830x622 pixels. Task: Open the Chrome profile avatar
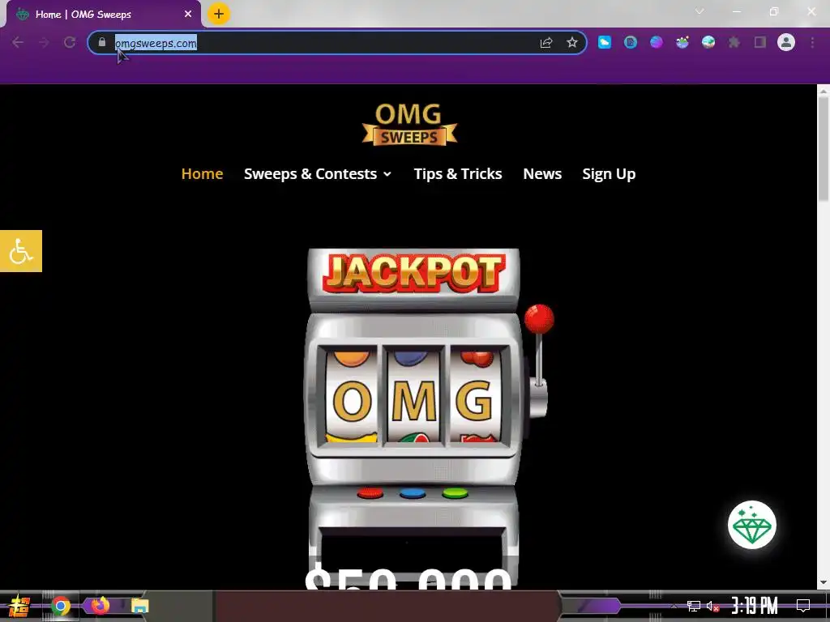pos(786,42)
